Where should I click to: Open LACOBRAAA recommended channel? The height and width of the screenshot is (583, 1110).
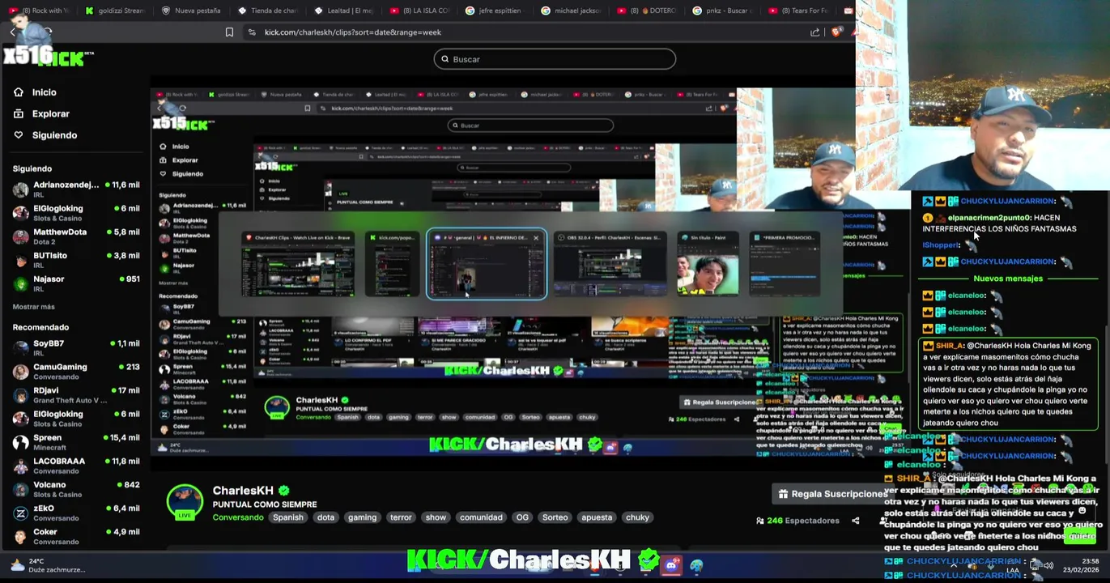coord(76,466)
